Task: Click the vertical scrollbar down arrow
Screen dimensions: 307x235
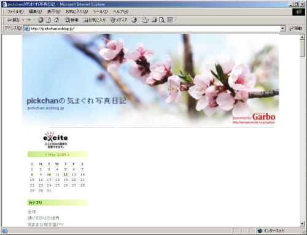Action: click(x=302, y=223)
